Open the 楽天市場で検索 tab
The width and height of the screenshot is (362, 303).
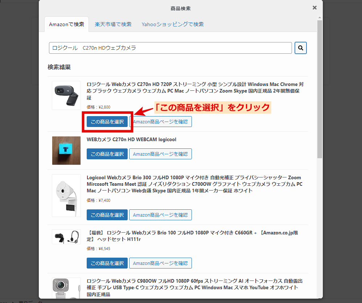113,24
